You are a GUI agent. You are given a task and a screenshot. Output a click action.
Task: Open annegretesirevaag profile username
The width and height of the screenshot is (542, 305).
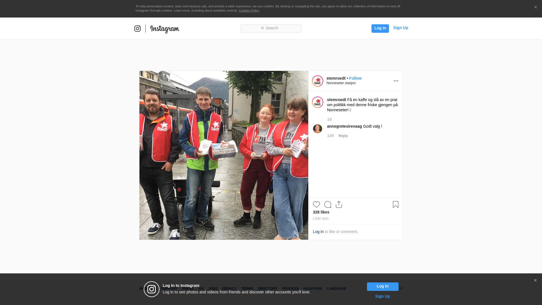click(x=344, y=127)
